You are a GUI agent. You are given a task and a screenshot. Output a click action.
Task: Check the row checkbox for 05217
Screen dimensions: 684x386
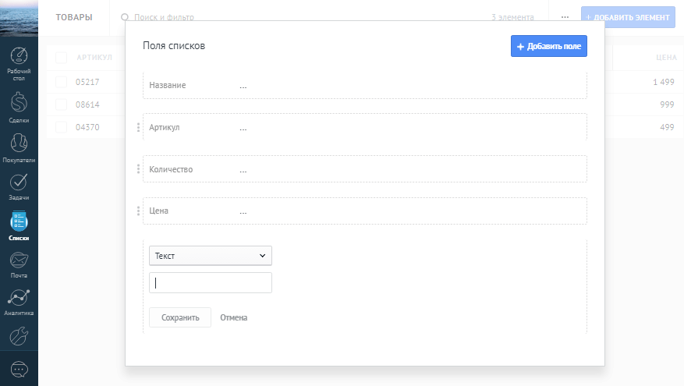point(62,82)
